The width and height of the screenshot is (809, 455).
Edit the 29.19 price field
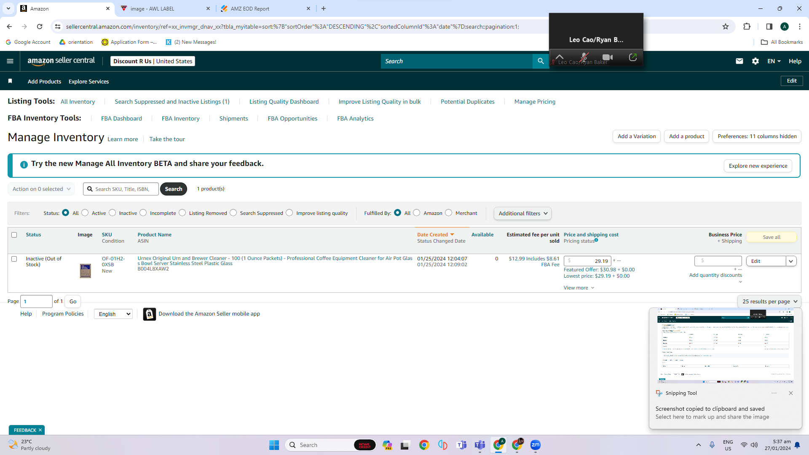pyautogui.click(x=587, y=261)
